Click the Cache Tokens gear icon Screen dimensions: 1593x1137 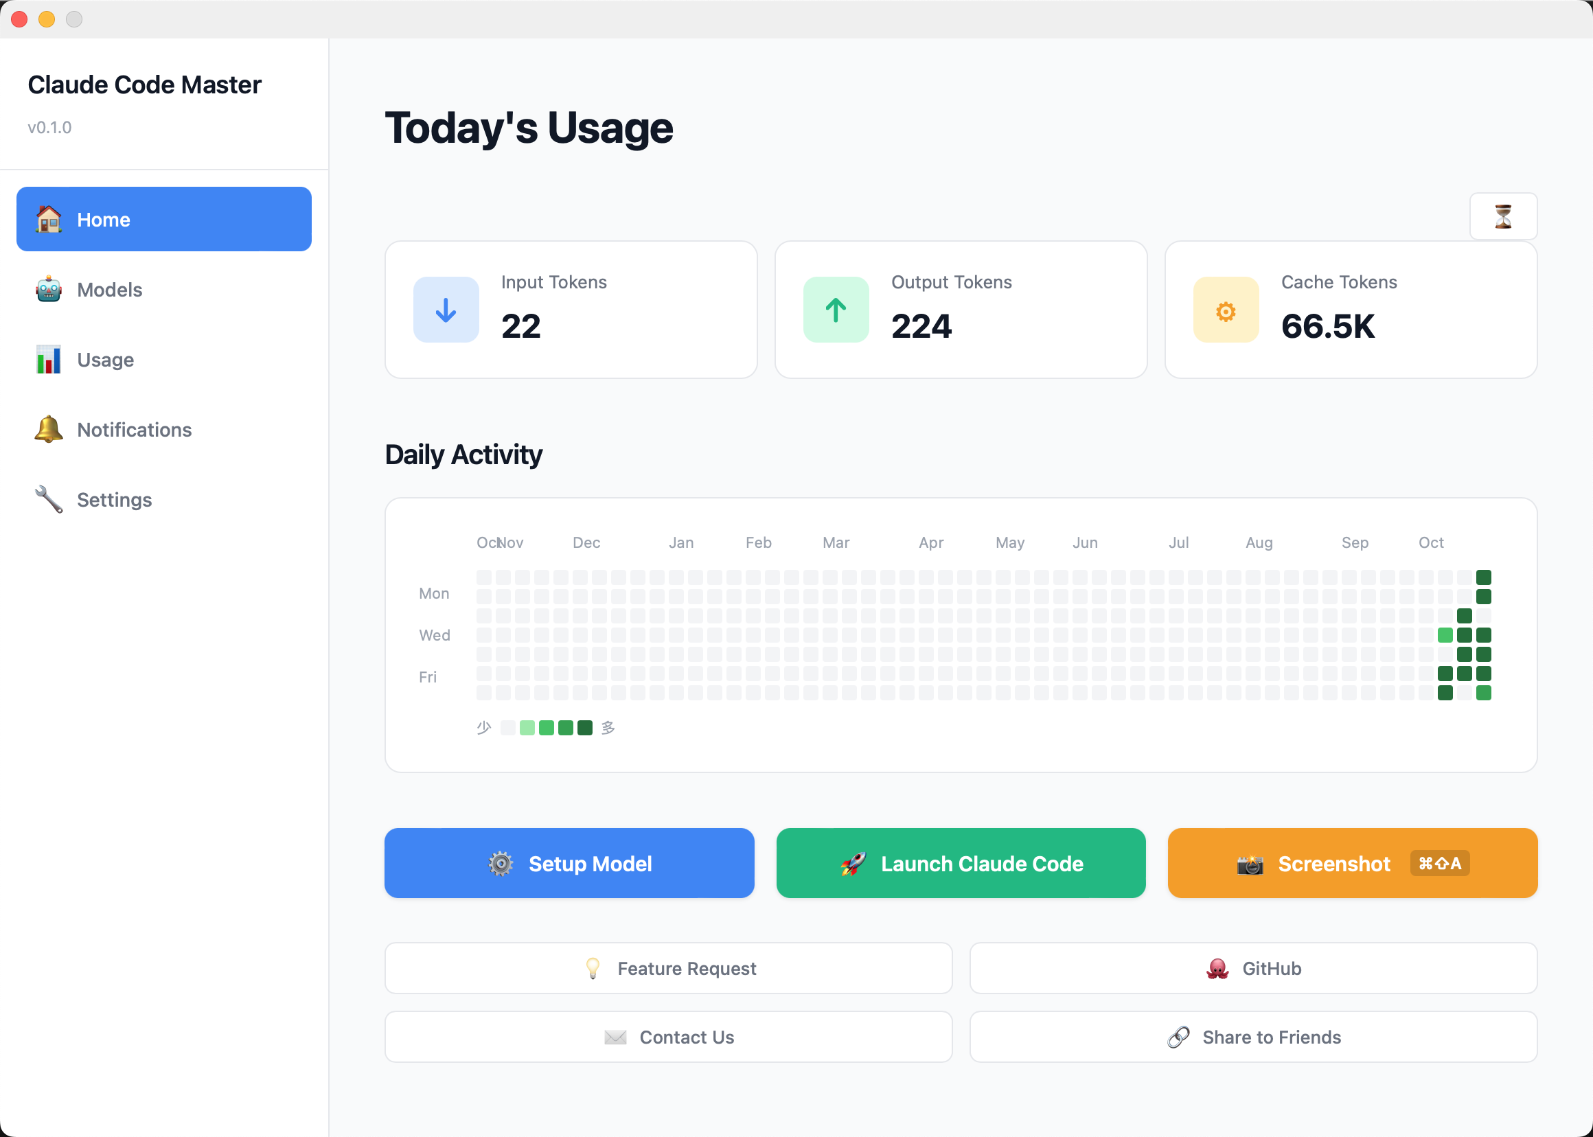[1226, 310]
